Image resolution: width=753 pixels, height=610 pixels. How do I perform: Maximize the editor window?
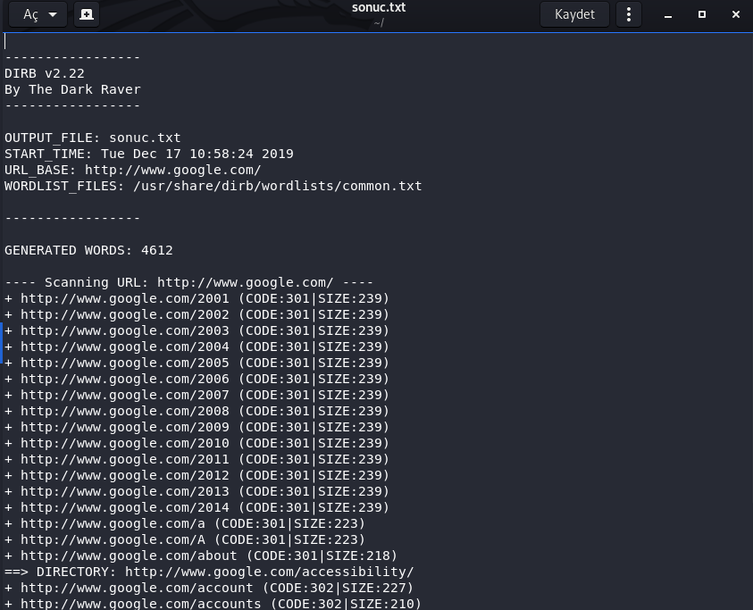[702, 14]
